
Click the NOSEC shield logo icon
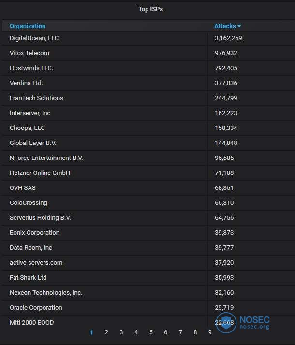point(226,323)
